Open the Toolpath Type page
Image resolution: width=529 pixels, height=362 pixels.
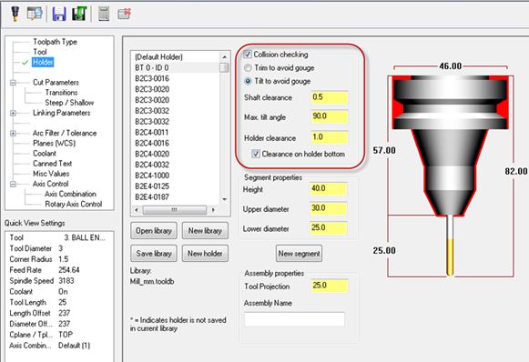pos(55,42)
